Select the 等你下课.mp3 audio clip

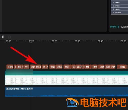coord(67,92)
